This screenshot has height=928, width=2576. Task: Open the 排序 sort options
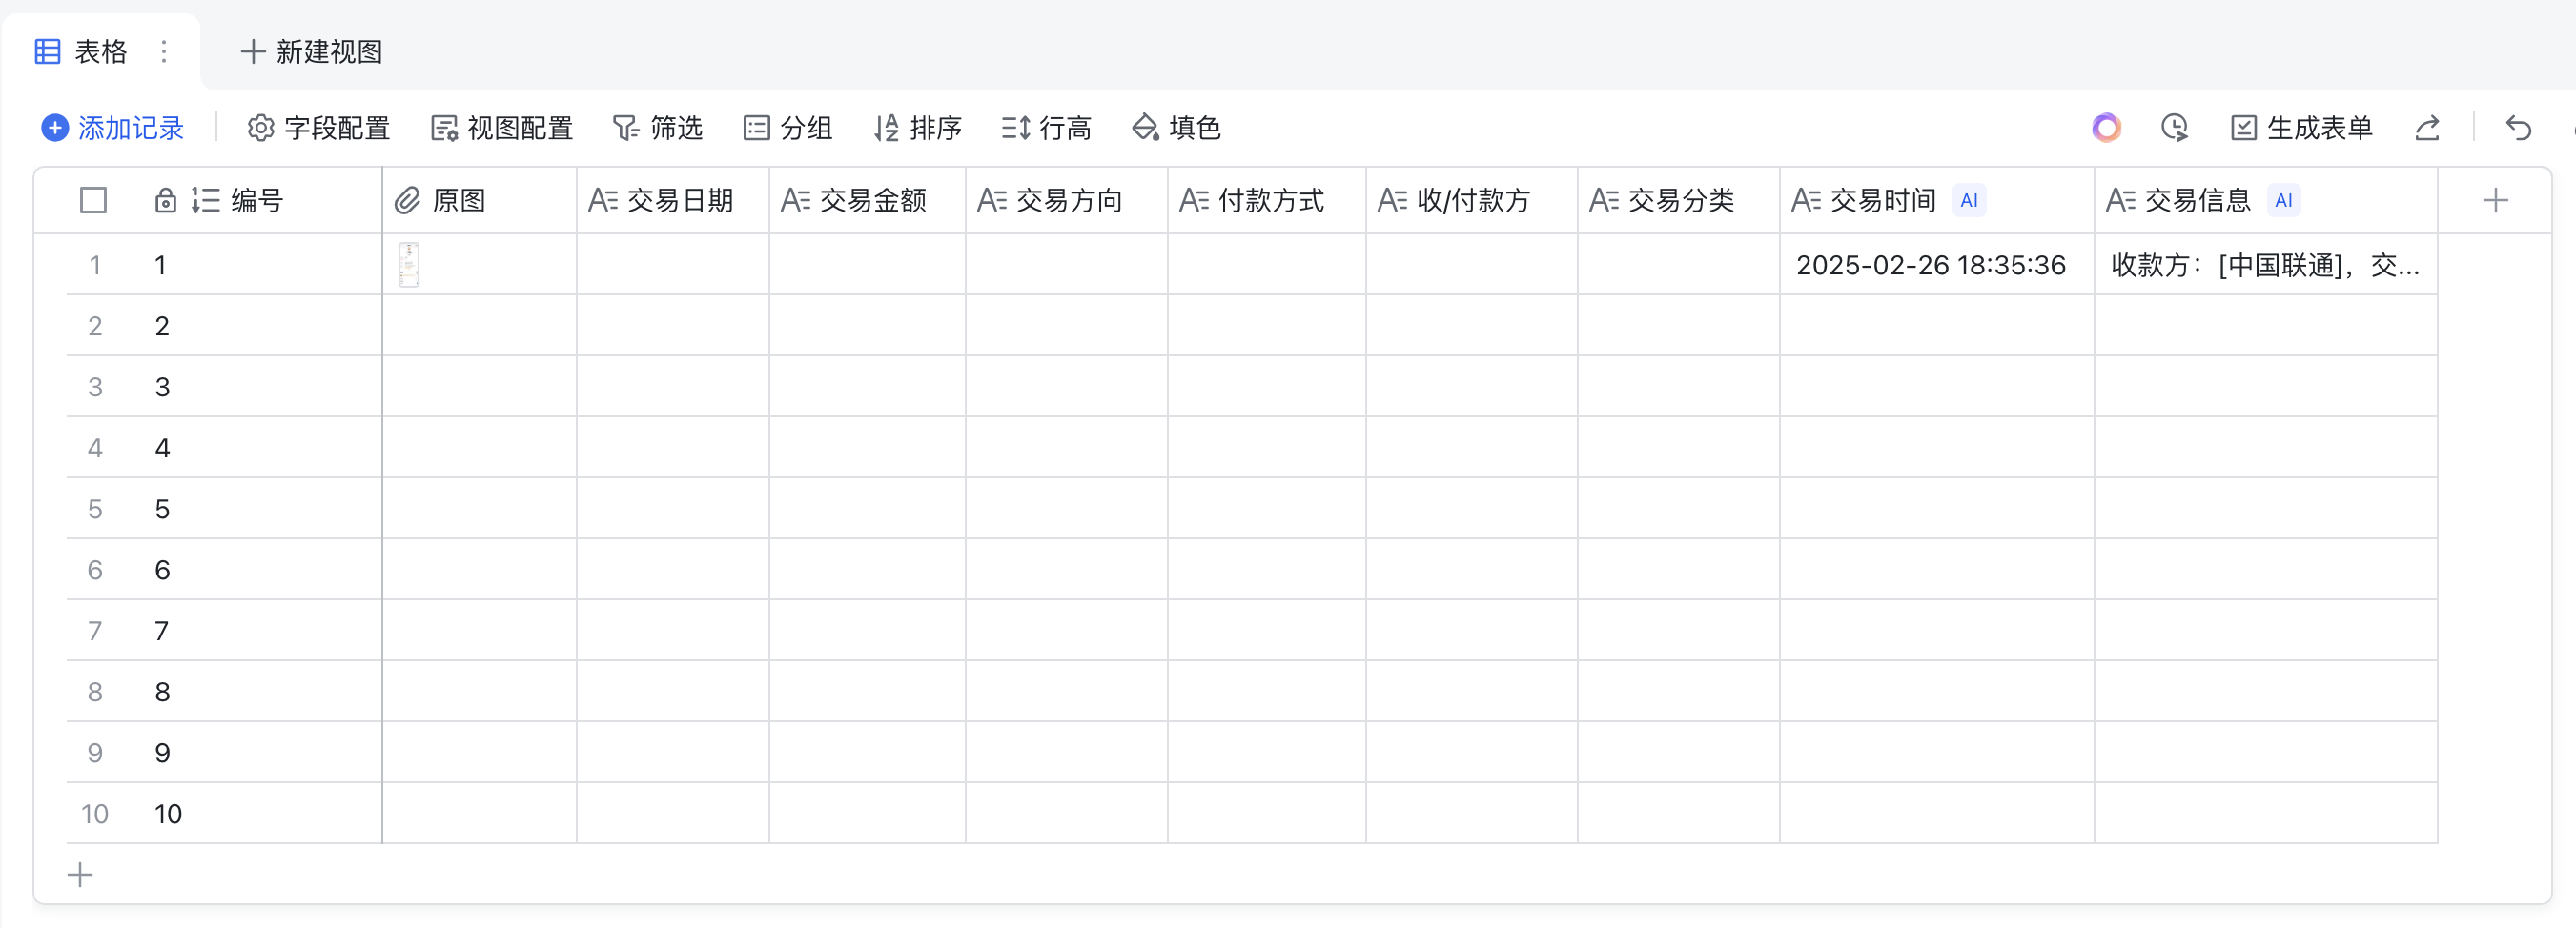[x=917, y=128]
